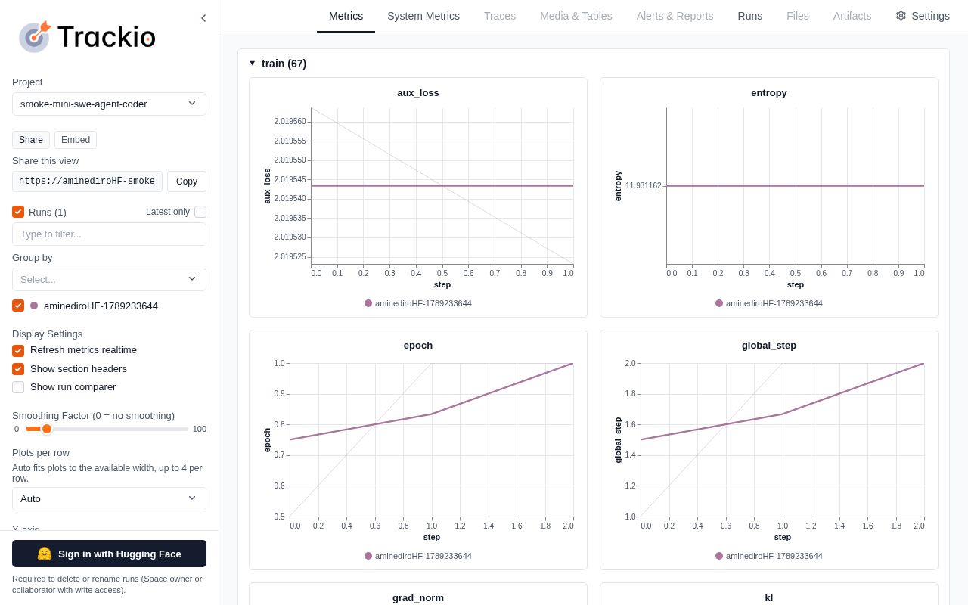
Task: Click the epoch chart title
Action: pos(418,346)
